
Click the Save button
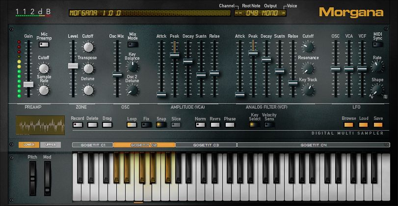coord(378,125)
